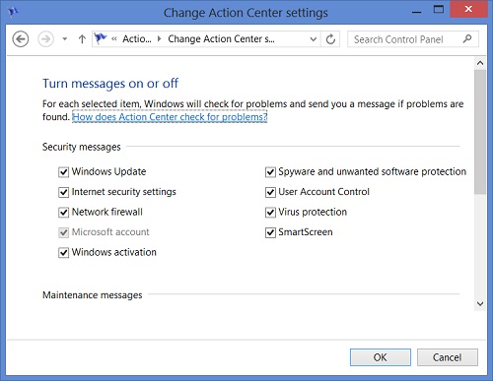Click the vertical scrollbar thumb
This screenshot has height=381, width=493.
(x=480, y=131)
